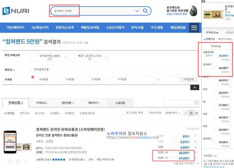234x168 pixels.
Task: Select the 복합기,프린터,스캐너 recommended category
Action: coord(90,57)
